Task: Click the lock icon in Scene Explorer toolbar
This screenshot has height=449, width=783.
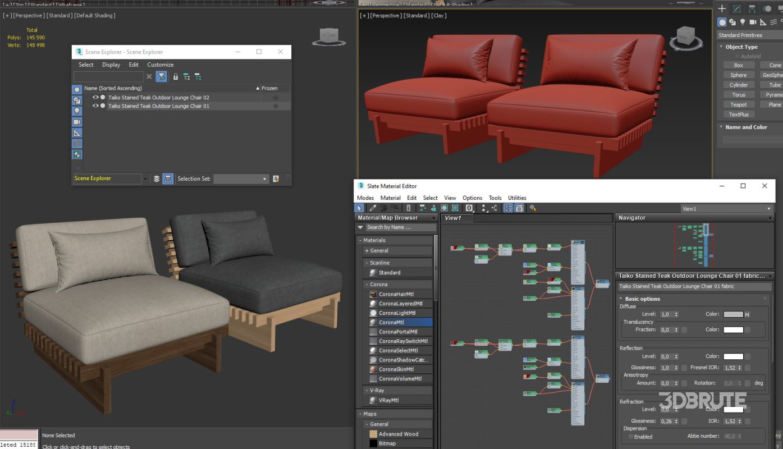Action: click(x=175, y=76)
